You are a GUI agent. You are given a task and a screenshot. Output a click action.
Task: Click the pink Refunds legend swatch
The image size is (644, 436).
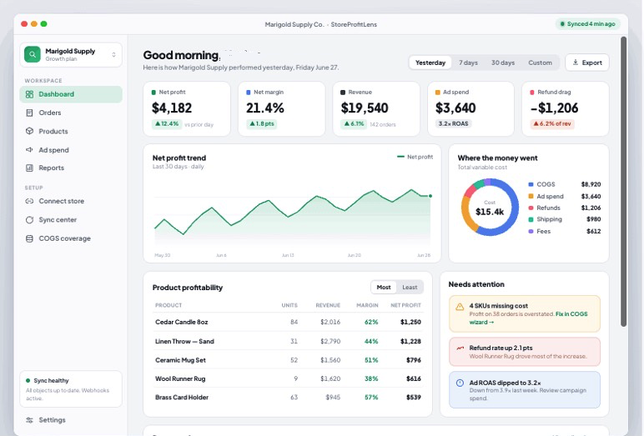coord(531,208)
